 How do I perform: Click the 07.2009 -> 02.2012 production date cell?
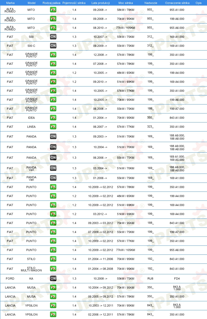coord(101,232)
